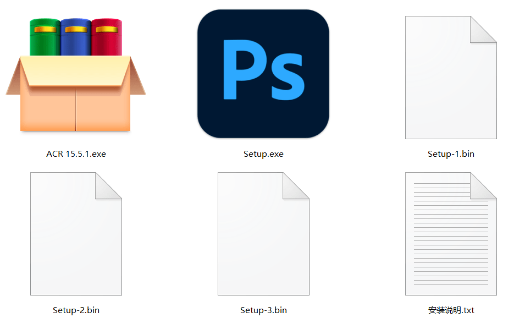The image size is (514, 334).
Task: Click the "Setup-2.bin" file name text
Action: coord(76,310)
